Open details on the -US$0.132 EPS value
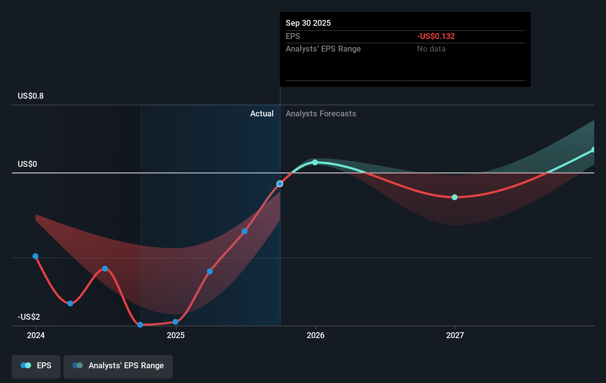 [435, 36]
